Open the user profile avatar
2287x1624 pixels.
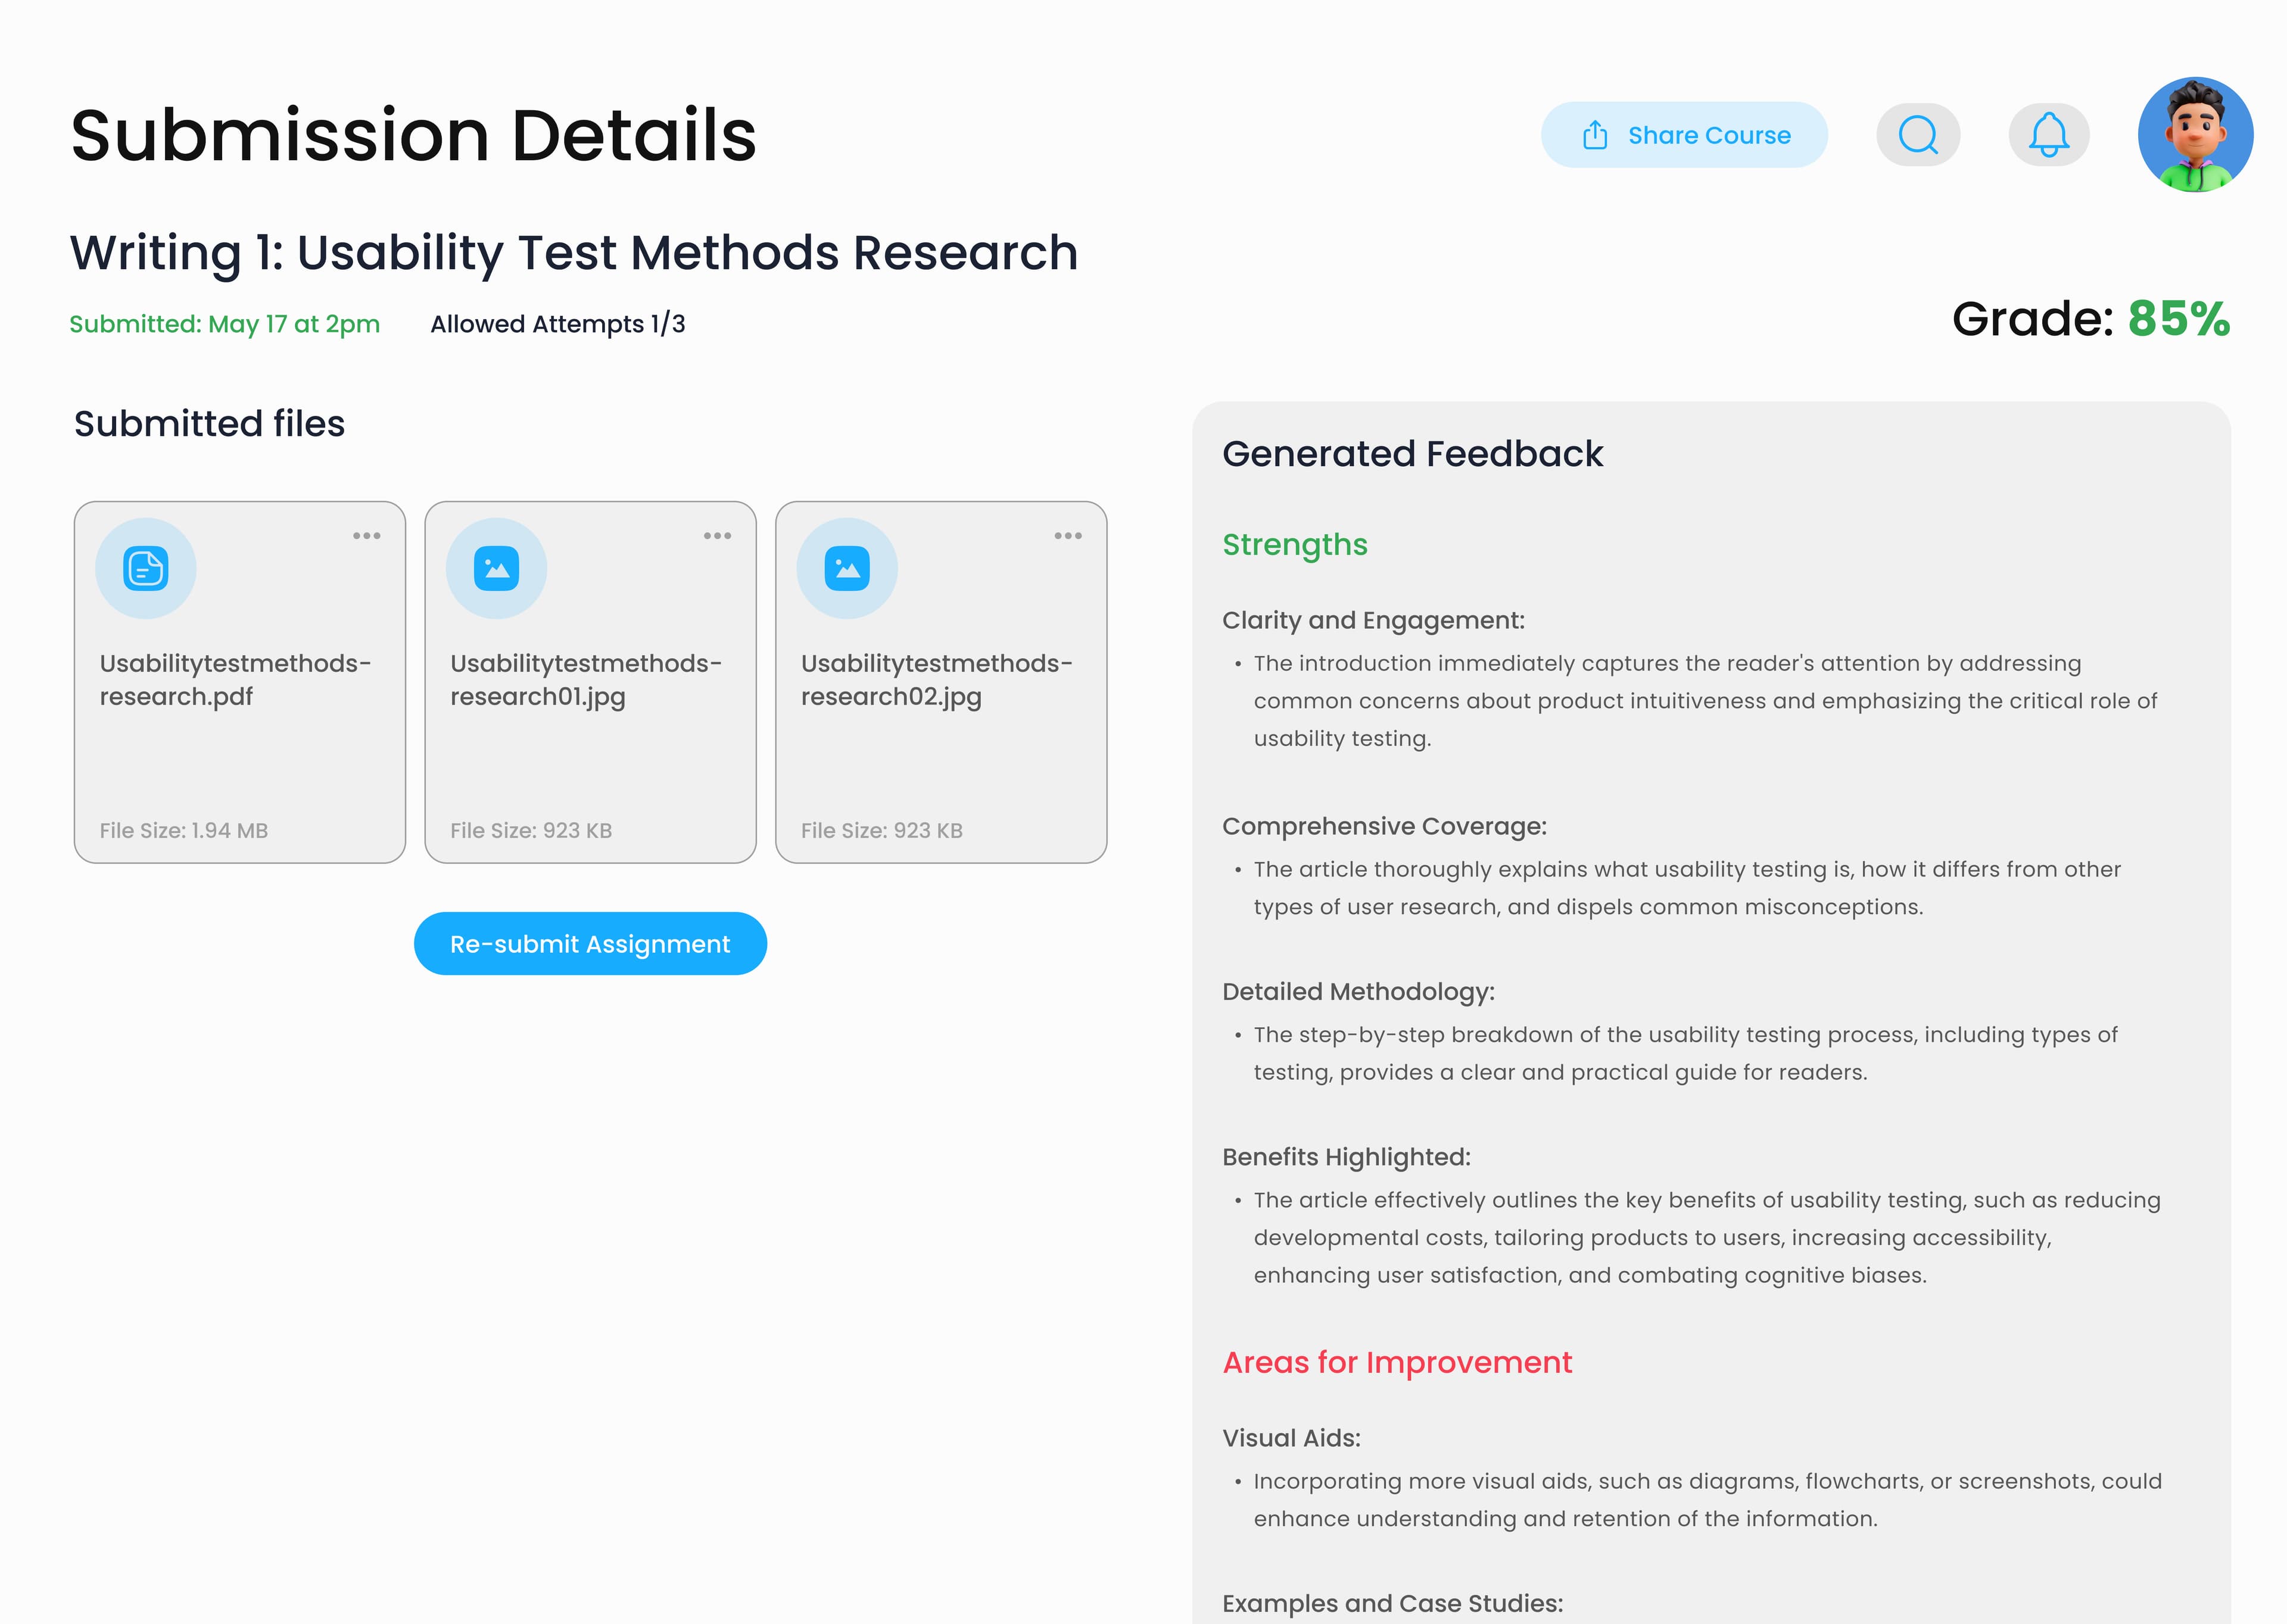2194,135
